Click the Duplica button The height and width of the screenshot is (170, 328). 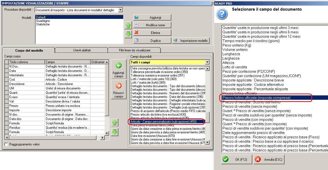pyautogui.click(x=152, y=40)
